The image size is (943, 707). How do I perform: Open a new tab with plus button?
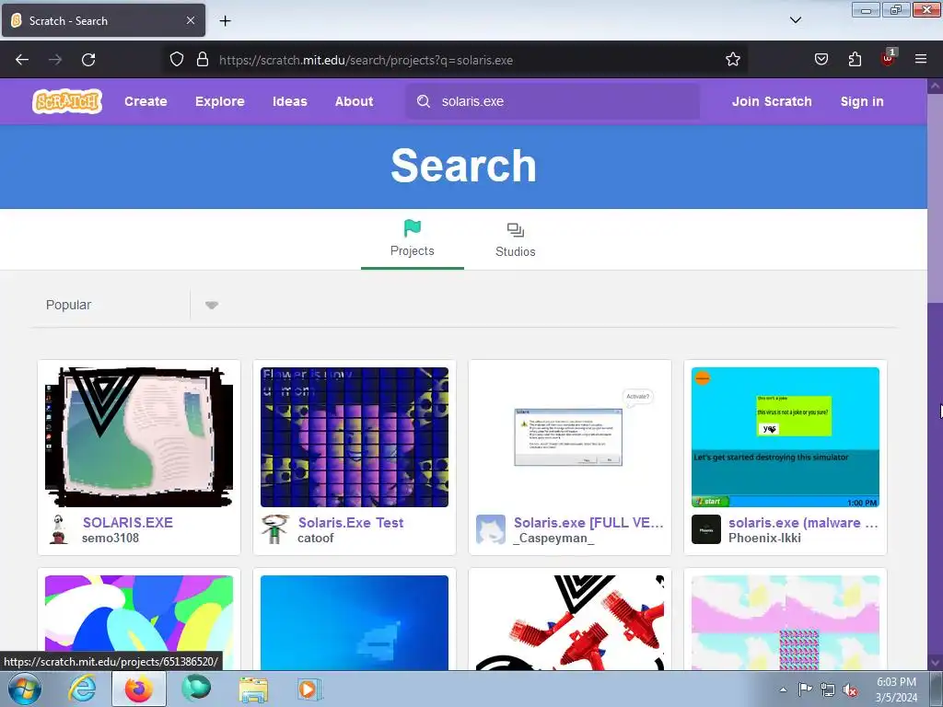225,21
